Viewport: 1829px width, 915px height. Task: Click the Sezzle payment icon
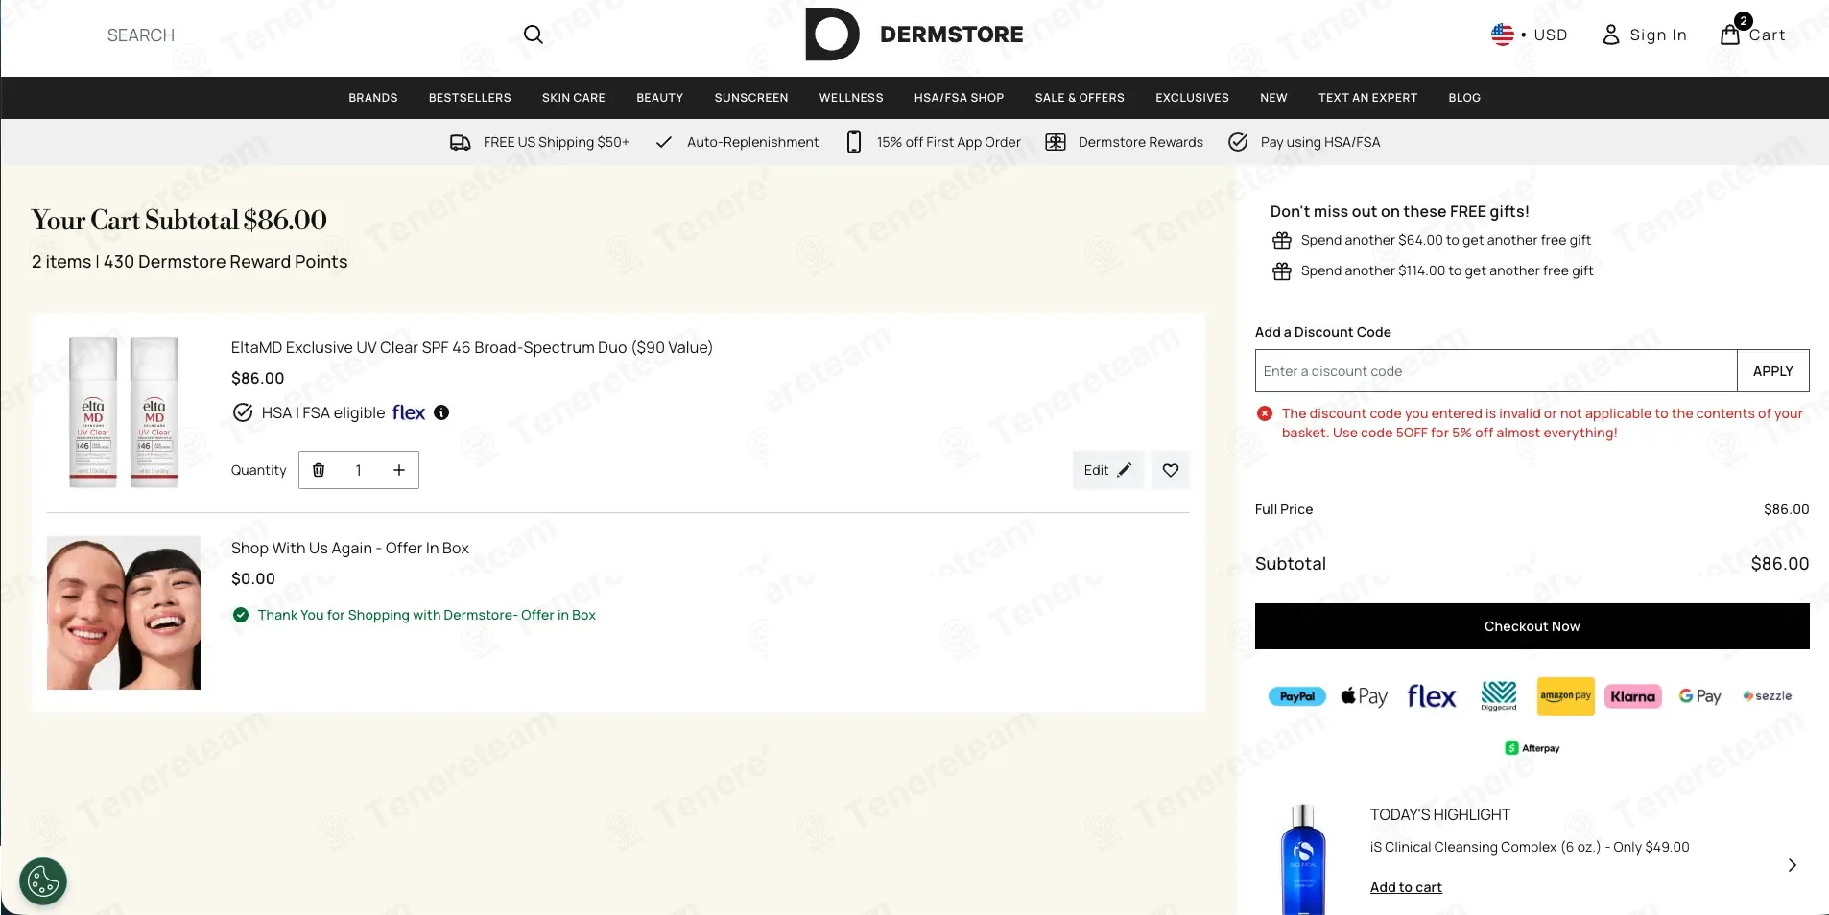coord(1768,696)
